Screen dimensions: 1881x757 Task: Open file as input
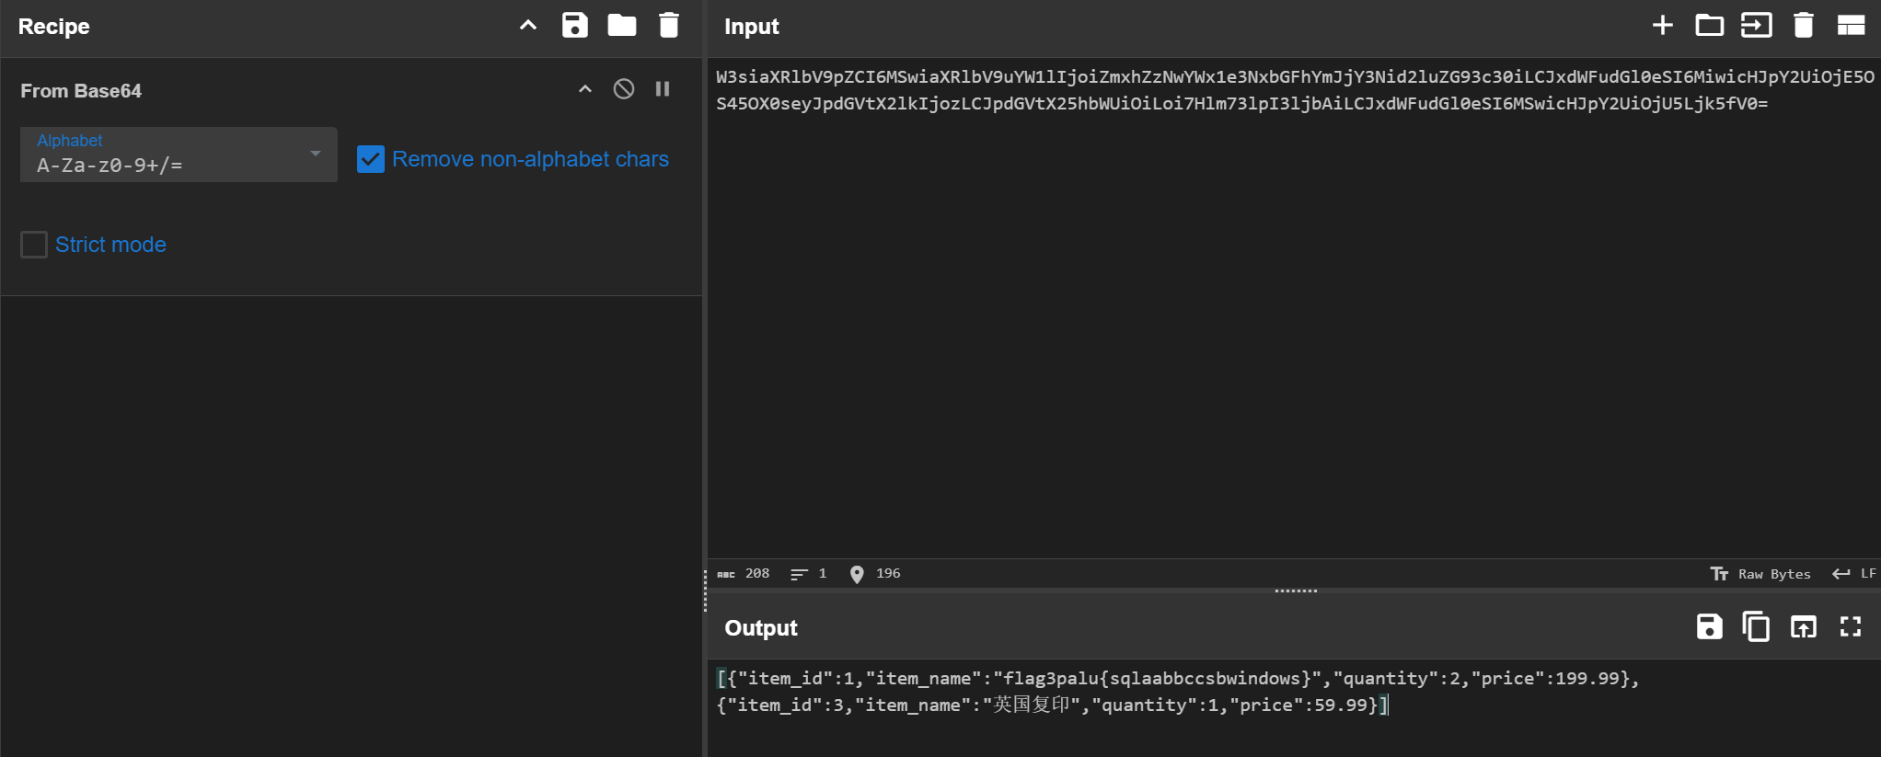click(1756, 26)
